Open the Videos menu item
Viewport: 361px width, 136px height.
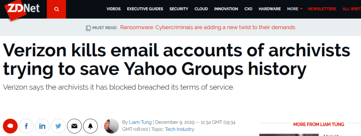[x=113, y=9]
